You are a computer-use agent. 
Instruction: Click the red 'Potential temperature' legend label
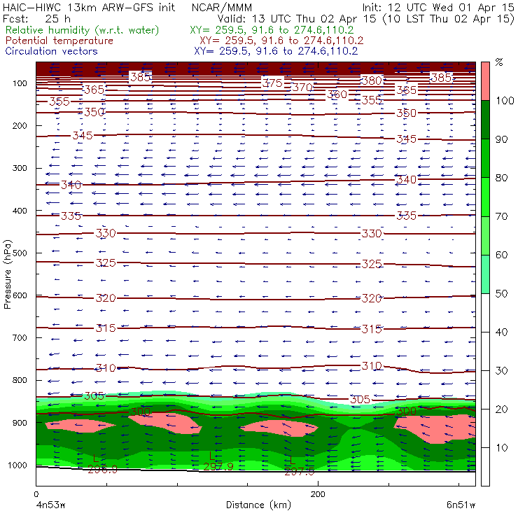point(59,41)
